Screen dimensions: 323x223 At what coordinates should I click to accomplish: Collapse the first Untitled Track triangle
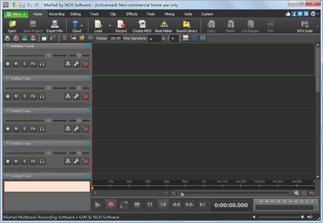tap(8, 46)
